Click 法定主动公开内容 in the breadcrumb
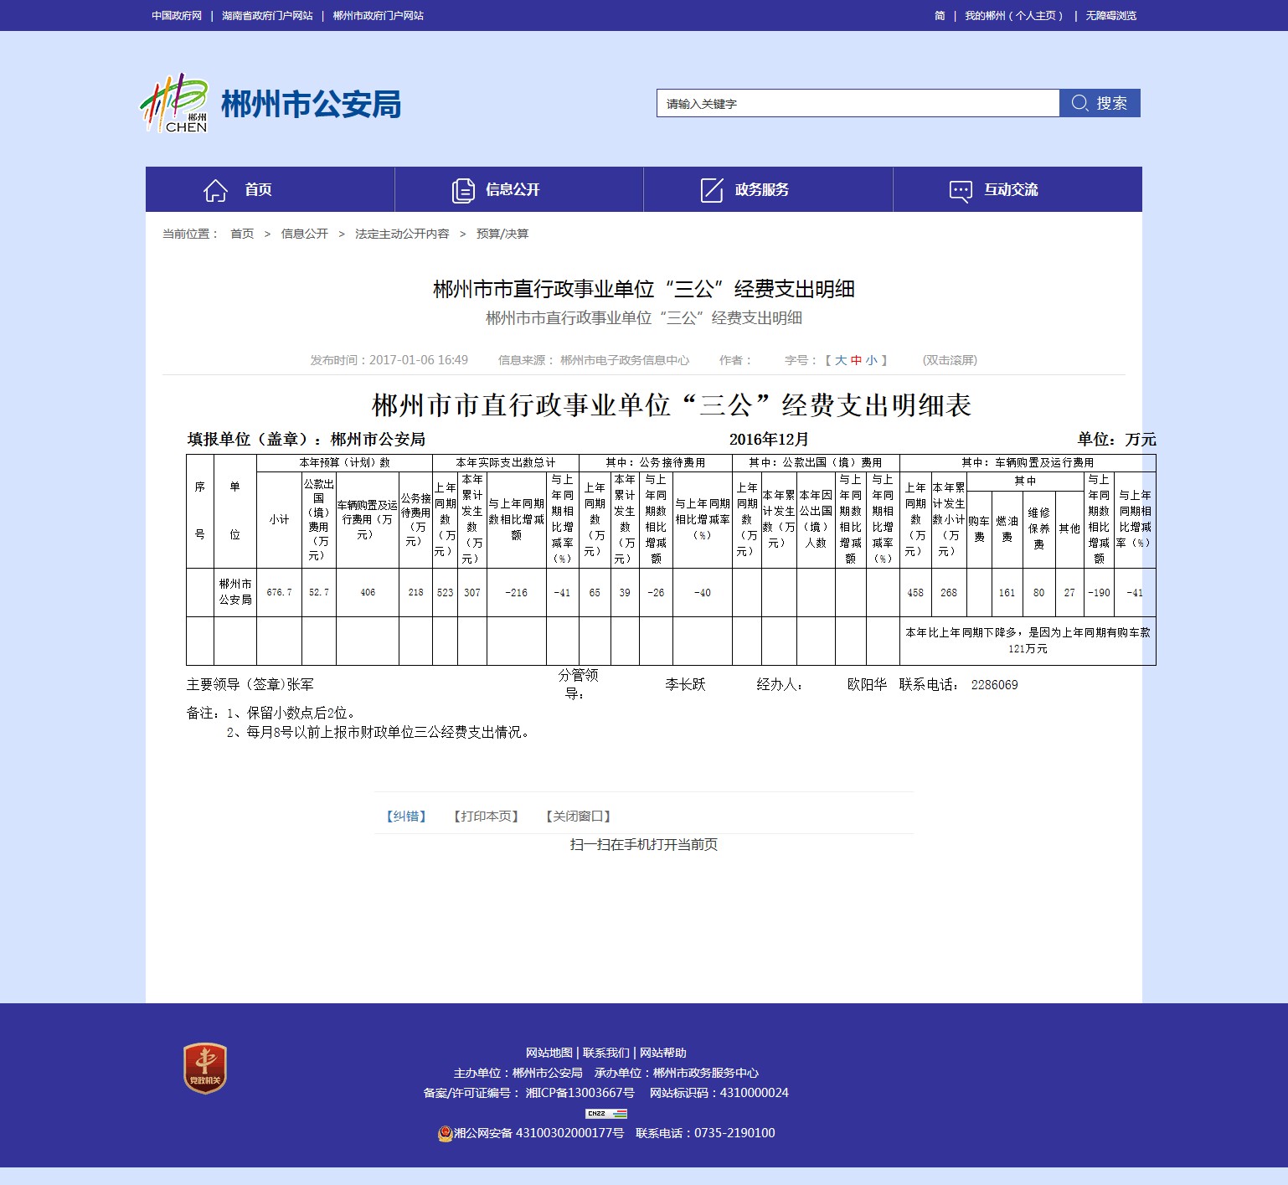Viewport: 1288px width, 1185px height. point(402,234)
